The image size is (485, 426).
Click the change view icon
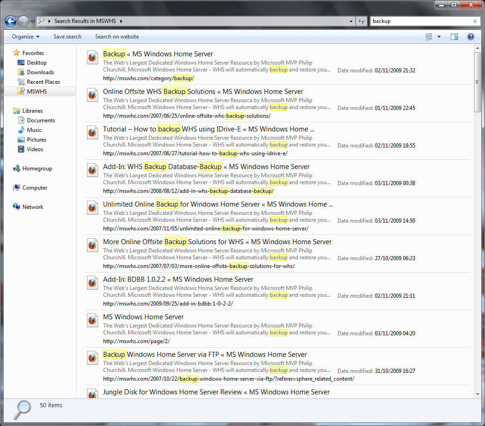click(x=429, y=37)
